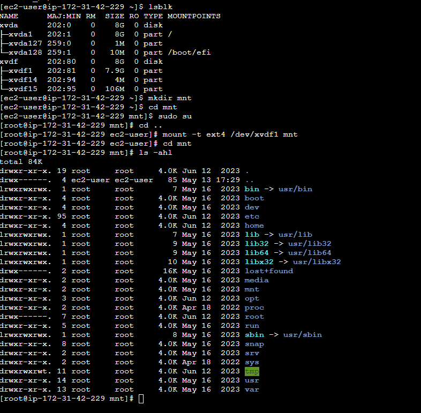
Task: Click the xvdf14 partition name
Action: 23,80
